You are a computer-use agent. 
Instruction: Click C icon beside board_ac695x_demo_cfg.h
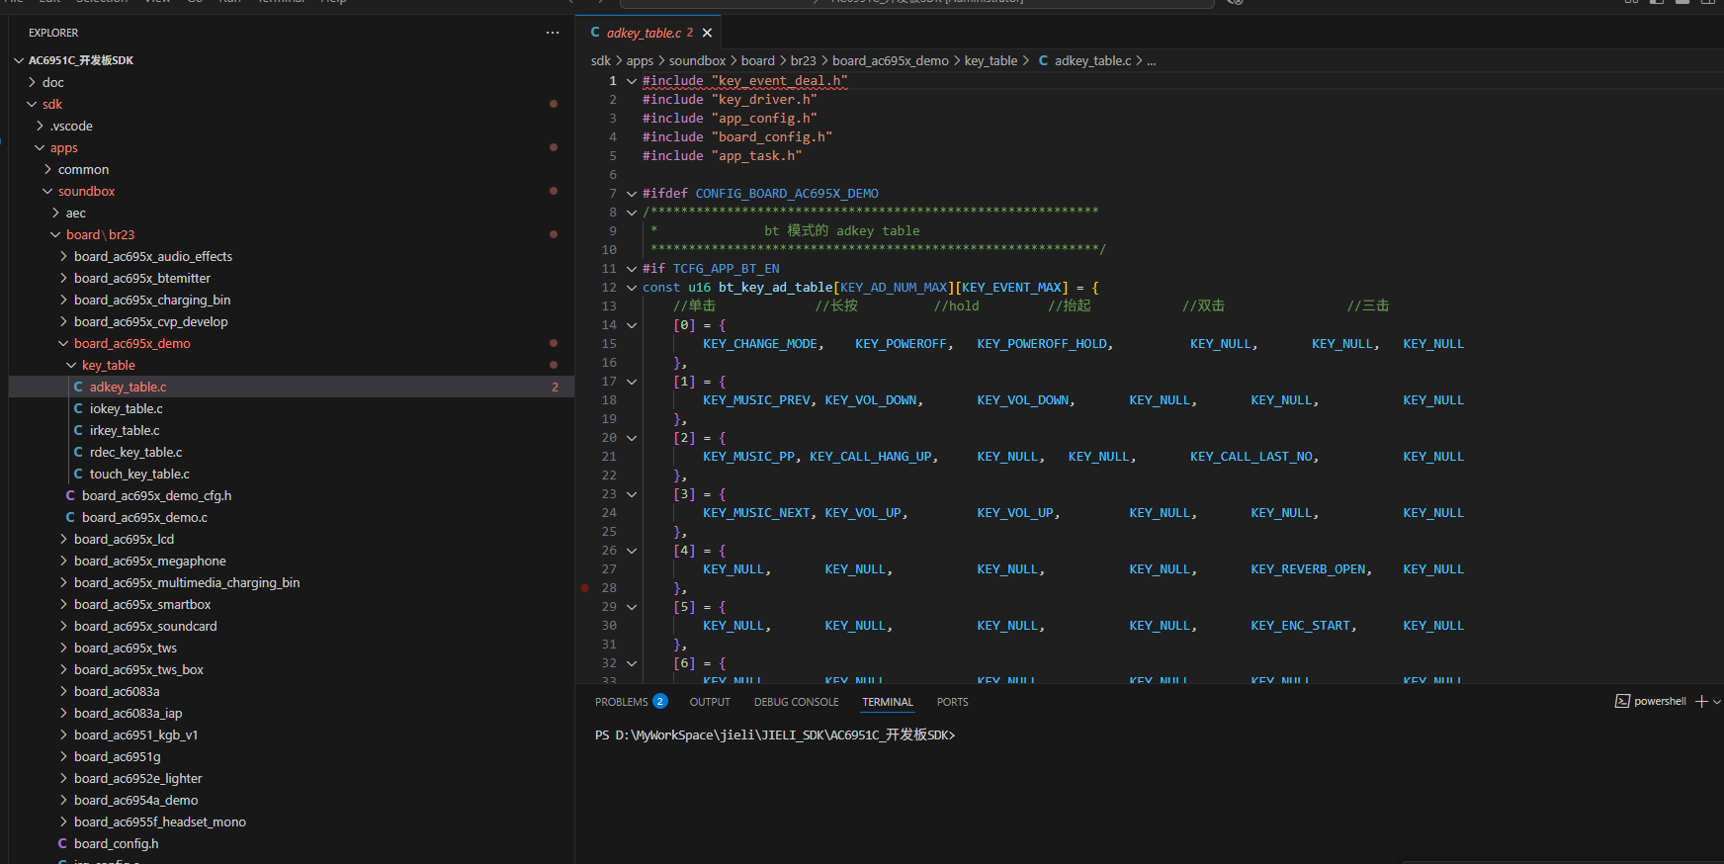click(70, 495)
